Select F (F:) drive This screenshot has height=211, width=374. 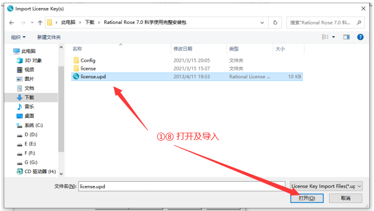coord(26,153)
